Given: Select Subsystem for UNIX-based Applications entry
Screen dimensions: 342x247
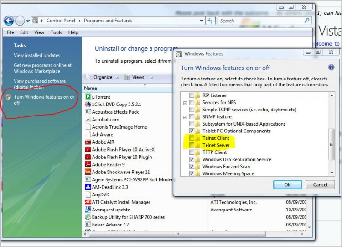Looking at the screenshot, I should [244, 124].
